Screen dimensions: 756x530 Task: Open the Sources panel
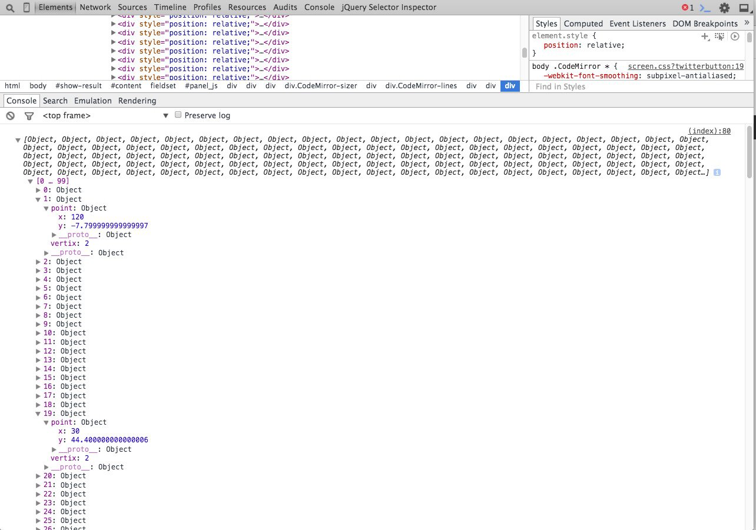(x=132, y=7)
